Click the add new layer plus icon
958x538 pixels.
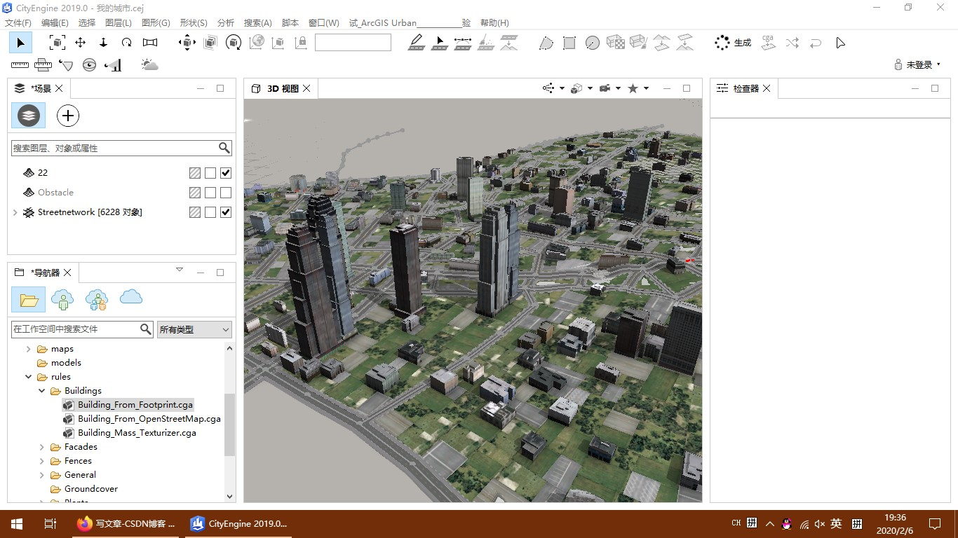(x=67, y=116)
